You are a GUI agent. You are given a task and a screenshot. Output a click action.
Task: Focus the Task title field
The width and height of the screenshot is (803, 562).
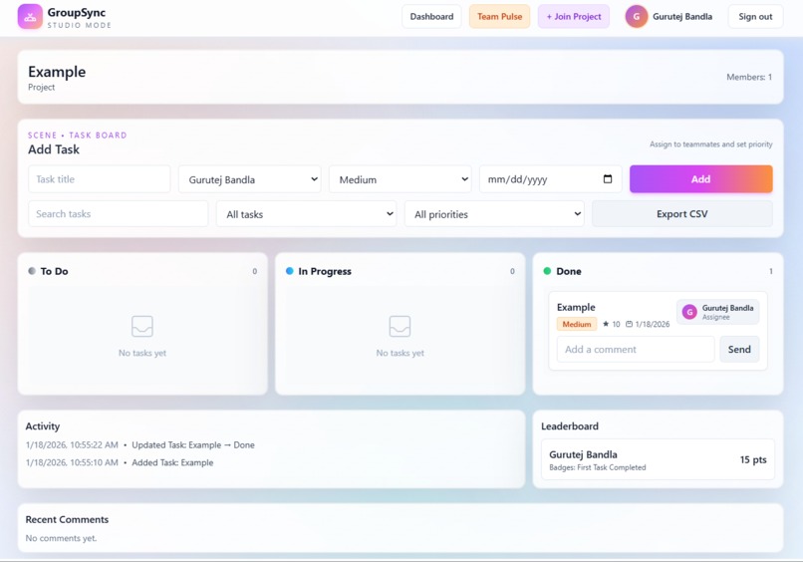click(x=100, y=179)
